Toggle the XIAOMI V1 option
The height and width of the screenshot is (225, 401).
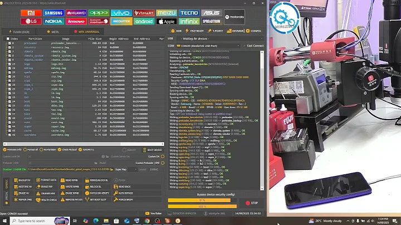coord(86,150)
